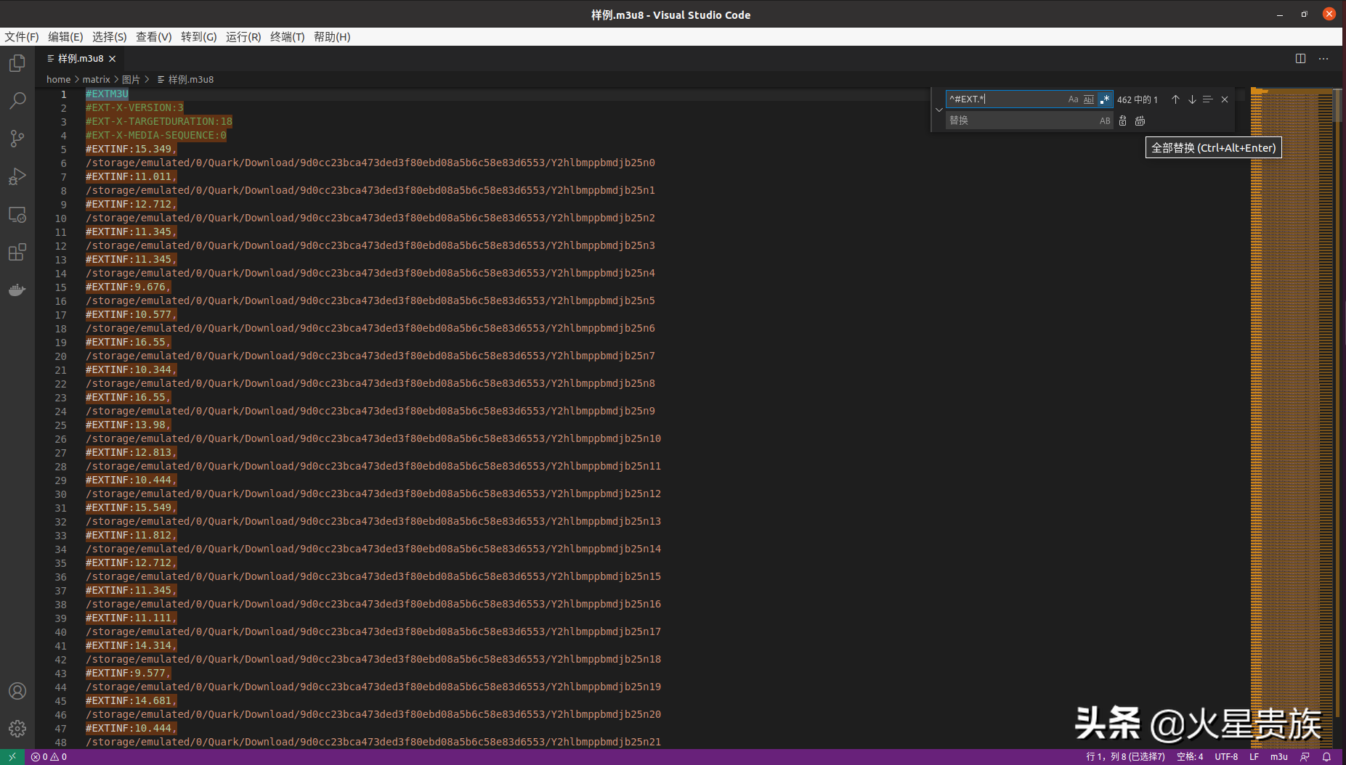The image size is (1346, 765).
Task: Click #EXT-X-TARGETDURATION:18 text
Action: 159,122
